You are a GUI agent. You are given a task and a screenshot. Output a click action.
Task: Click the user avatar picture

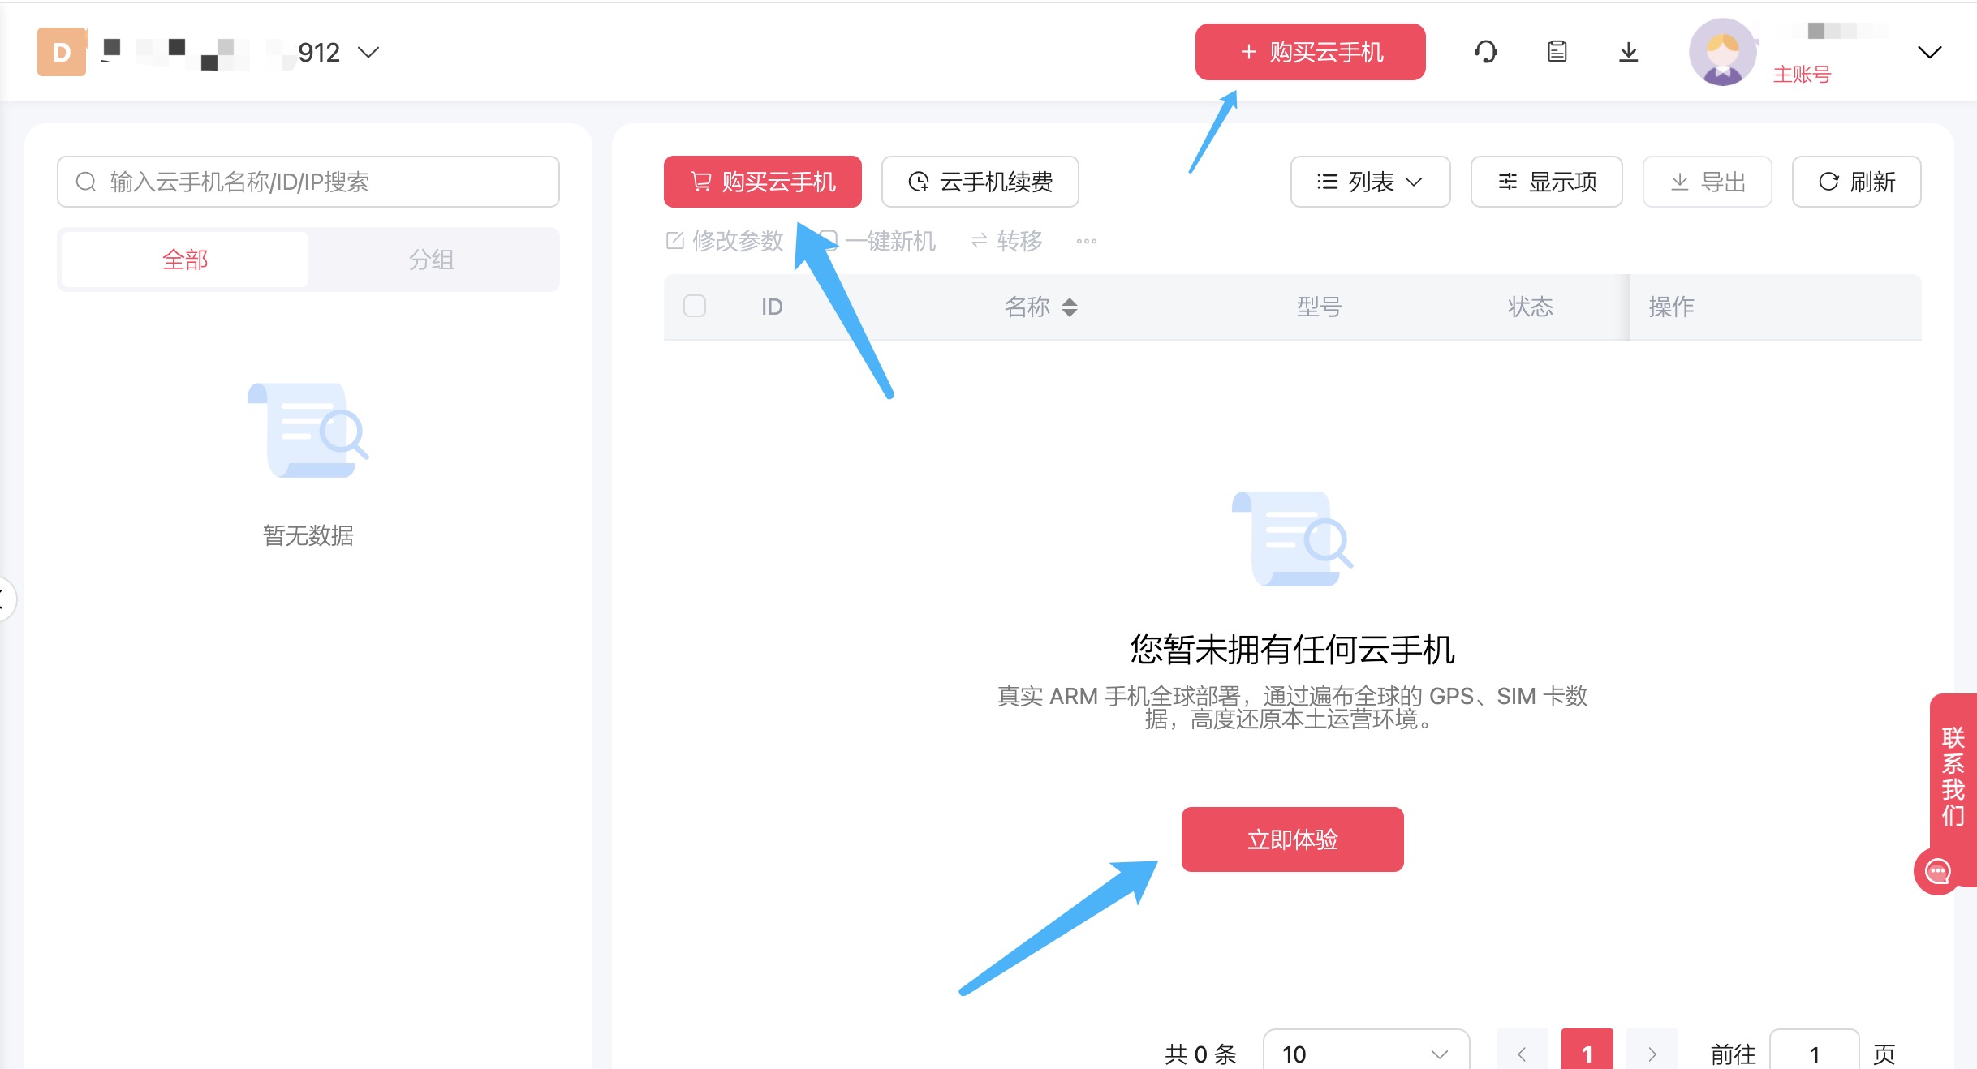pos(1722,52)
